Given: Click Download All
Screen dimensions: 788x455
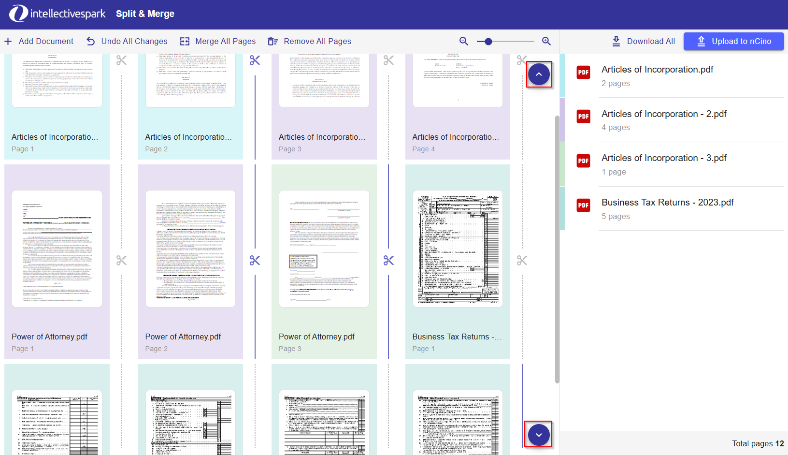Looking at the screenshot, I should (643, 42).
